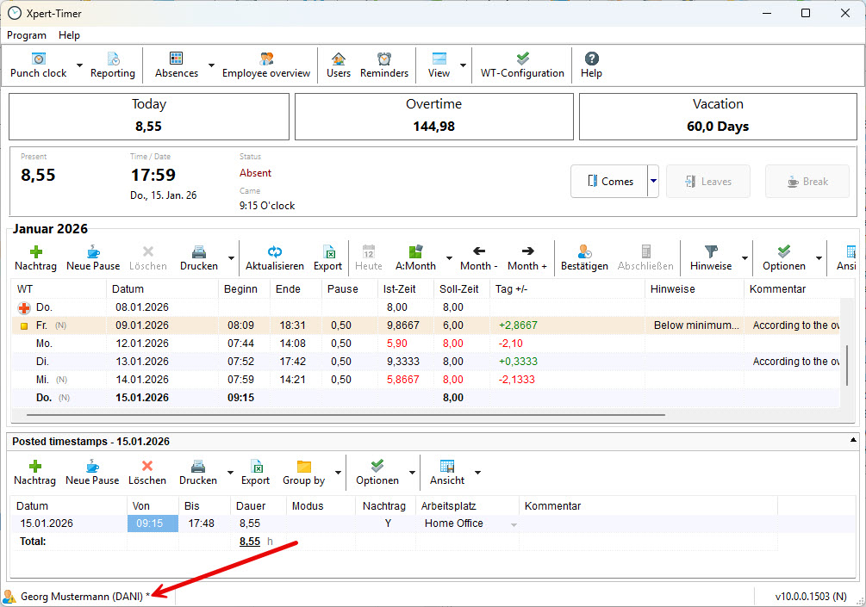Click Nachtrag in Posted timestamps toolbar
The image size is (866, 607).
[35, 473]
